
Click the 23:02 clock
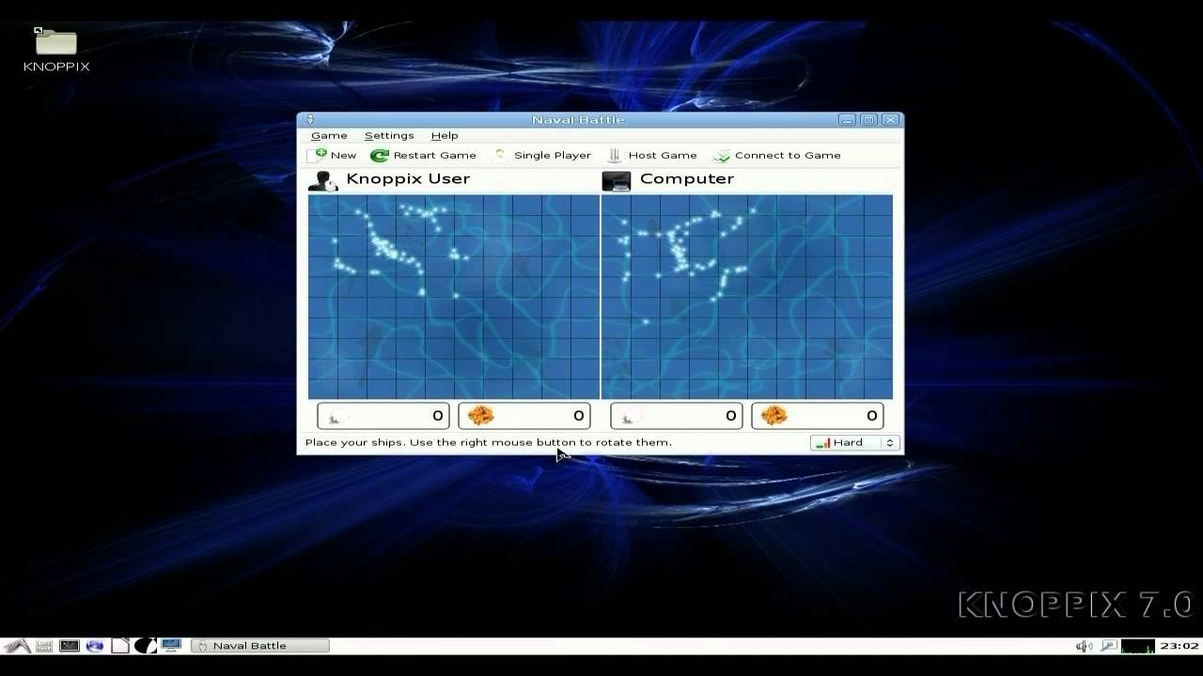tap(1180, 646)
